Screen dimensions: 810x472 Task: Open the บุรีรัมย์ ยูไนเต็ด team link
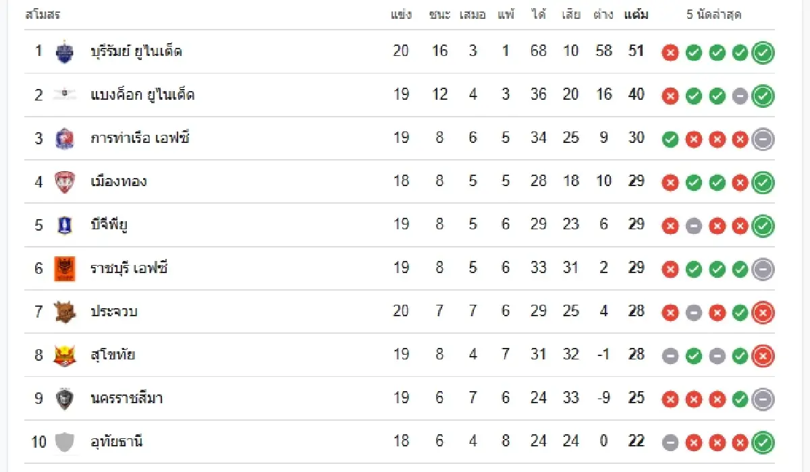click(136, 51)
